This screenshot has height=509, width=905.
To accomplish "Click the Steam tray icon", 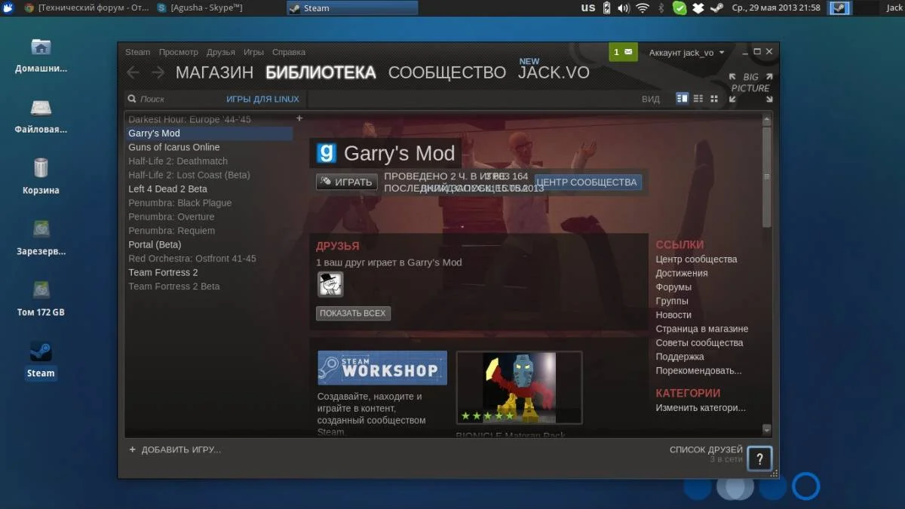I will (x=716, y=8).
